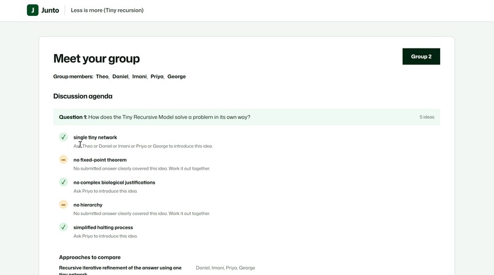
Task: Click 'Recursive iterative refinement' approach text
Action: [x=120, y=271]
